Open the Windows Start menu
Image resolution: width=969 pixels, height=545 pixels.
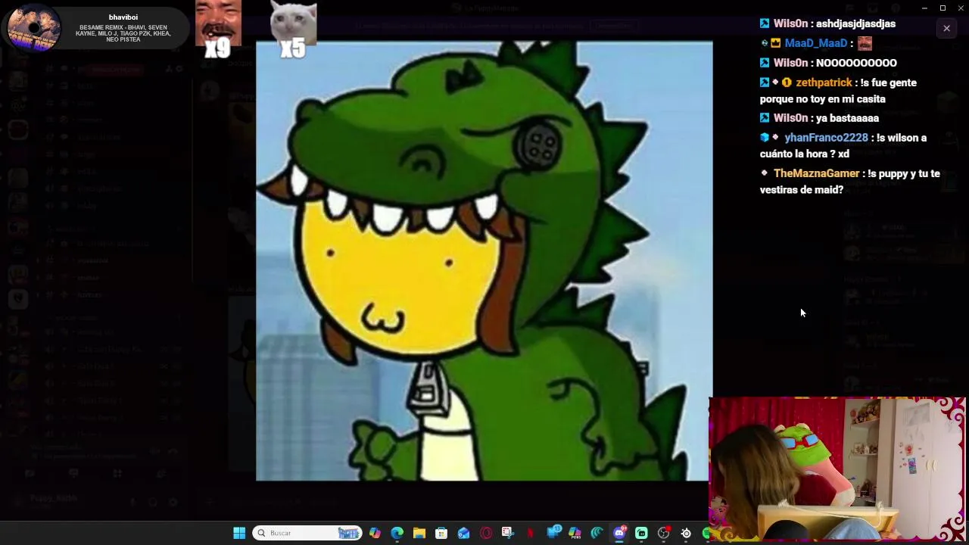(x=239, y=533)
